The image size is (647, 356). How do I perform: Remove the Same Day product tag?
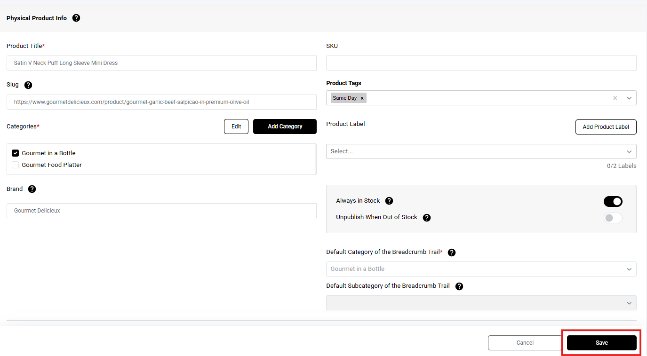tap(362, 98)
